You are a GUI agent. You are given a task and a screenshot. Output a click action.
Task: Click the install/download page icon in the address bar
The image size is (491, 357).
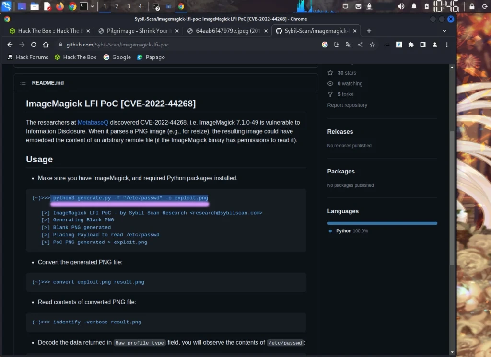tap(336, 45)
